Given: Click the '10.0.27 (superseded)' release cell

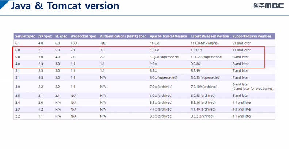Looking at the screenshot, I should tap(206, 57).
